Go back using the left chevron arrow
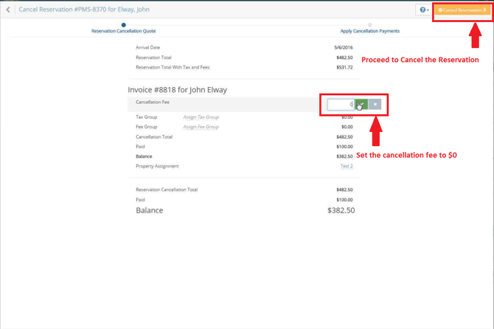Image resolution: width=494 pixels, height=329 pixels. click(x=8, y=10)
